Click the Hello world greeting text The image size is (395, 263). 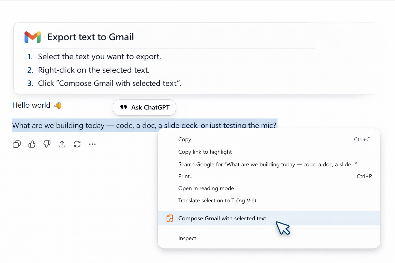click(x=31, y=105)
